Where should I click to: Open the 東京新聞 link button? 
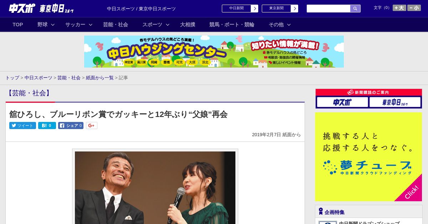276,9
